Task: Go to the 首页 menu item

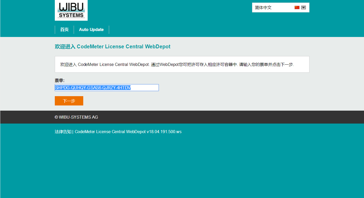Action: pyautogui.click(x=64, y=29)
